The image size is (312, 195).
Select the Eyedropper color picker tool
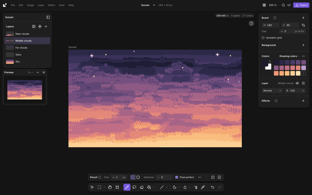pos(203,187)
